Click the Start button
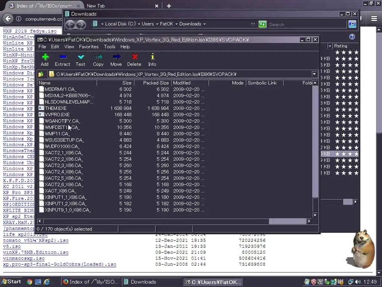The height and width of the screenshot is (287, 382). [12, 282]
